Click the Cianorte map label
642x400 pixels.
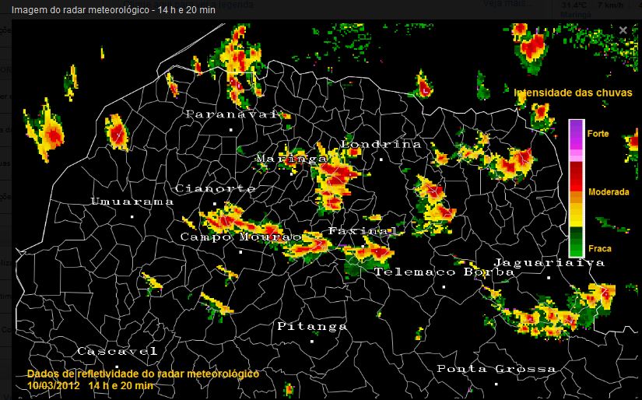[216, 188]
